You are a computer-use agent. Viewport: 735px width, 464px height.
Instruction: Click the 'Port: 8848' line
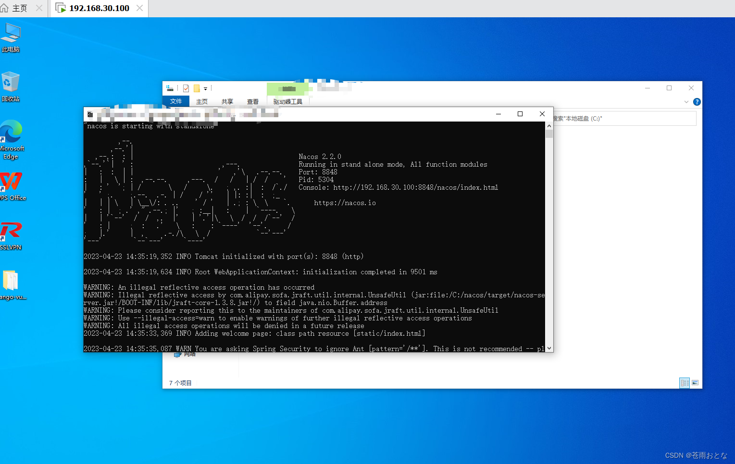tap(318, 172)
